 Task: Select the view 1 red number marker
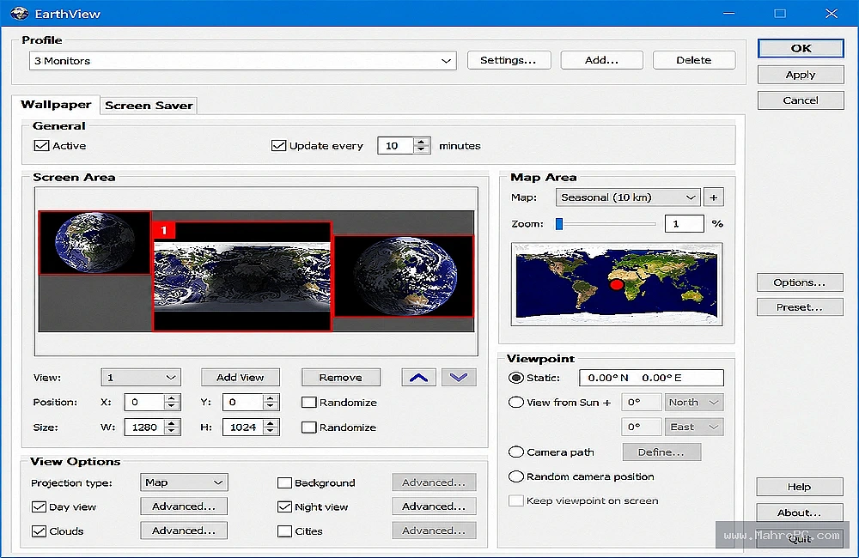(164, 230)
